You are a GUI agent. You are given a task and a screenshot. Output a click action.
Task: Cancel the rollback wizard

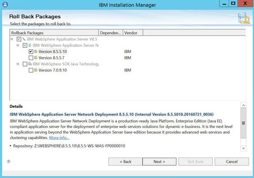(x=232, y=162)
